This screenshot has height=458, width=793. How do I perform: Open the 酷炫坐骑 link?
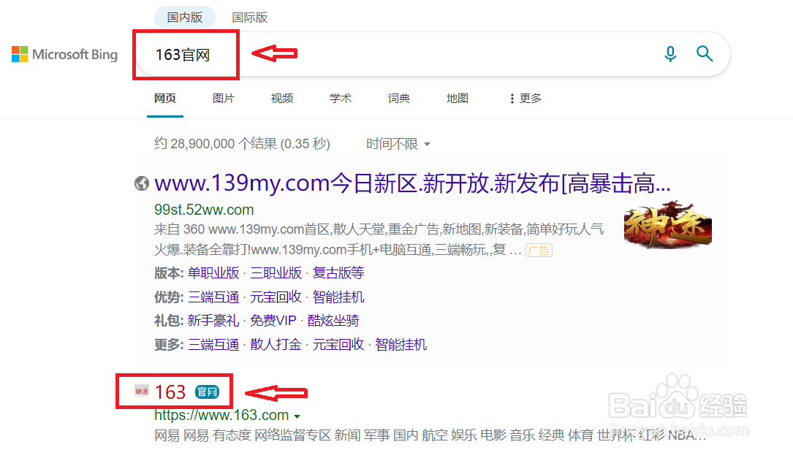pyautogui.click(x=333, y=321)
